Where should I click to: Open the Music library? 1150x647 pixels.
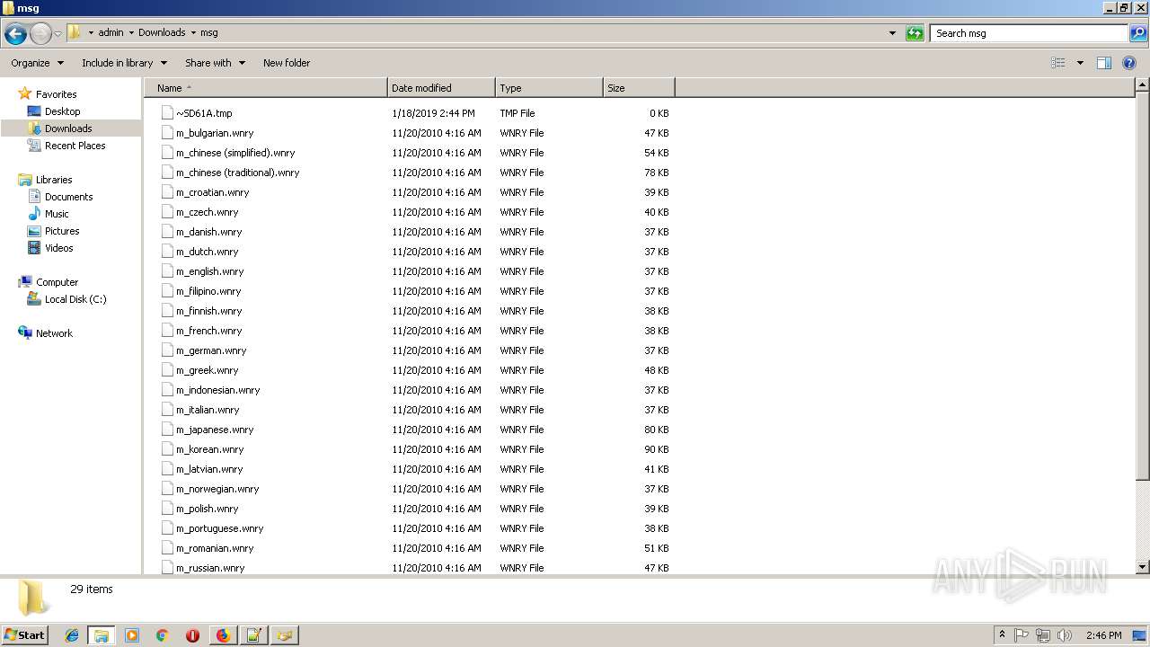click(57, 214)
